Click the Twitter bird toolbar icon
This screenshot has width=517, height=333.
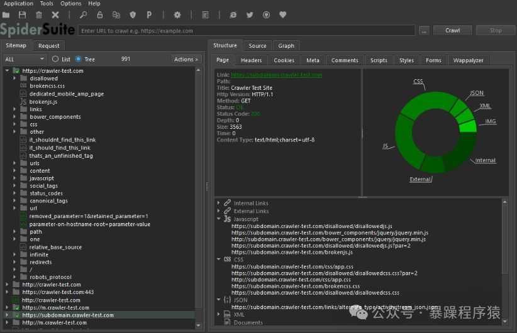coord(250,14)
